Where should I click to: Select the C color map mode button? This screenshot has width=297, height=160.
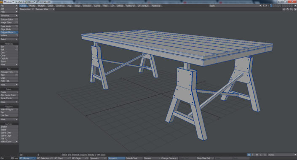coord(261,155)
